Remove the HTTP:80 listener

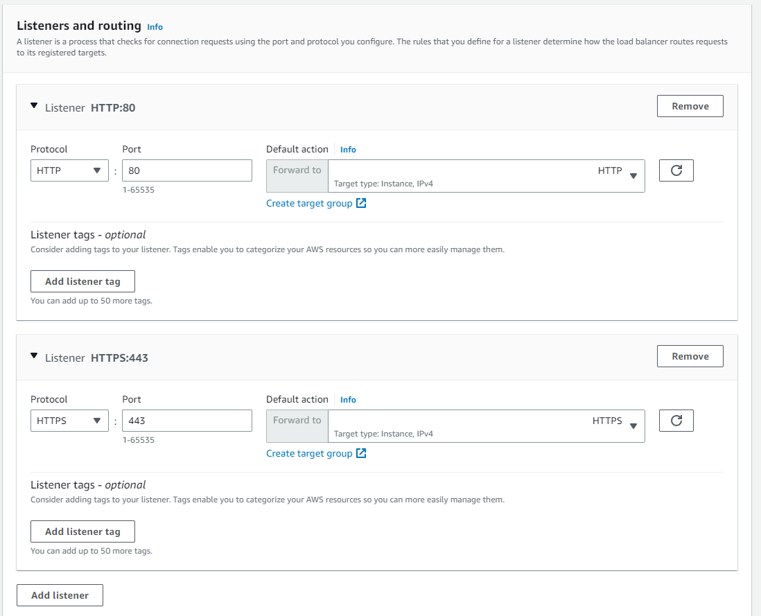click(x=690, y=106)
